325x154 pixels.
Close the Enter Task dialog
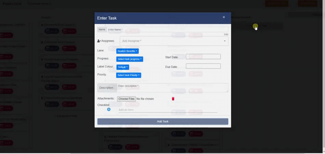(x=224, y=17)
